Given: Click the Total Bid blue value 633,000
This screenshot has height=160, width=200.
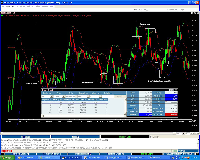Looking at the screenshot, I should pyautogui.click(x=146, y=115).
